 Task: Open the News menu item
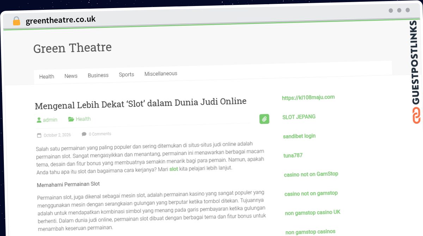click(x=71, y=76)
